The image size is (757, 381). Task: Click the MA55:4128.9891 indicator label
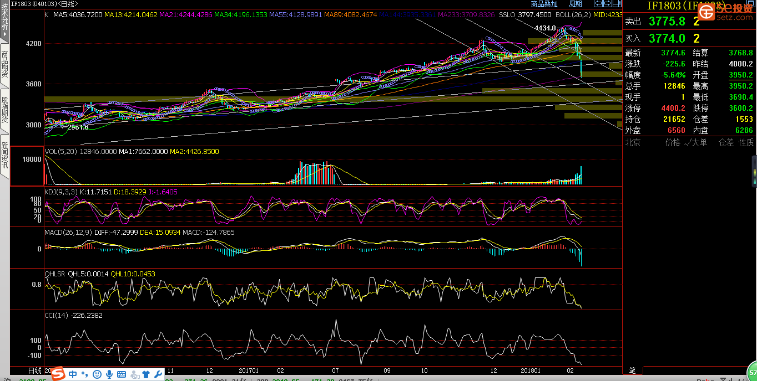(x=295, y=15)
